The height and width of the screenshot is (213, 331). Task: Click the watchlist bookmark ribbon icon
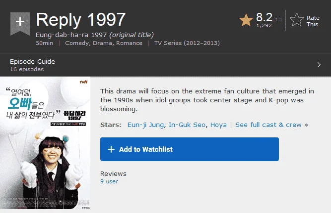click(20, 24)
